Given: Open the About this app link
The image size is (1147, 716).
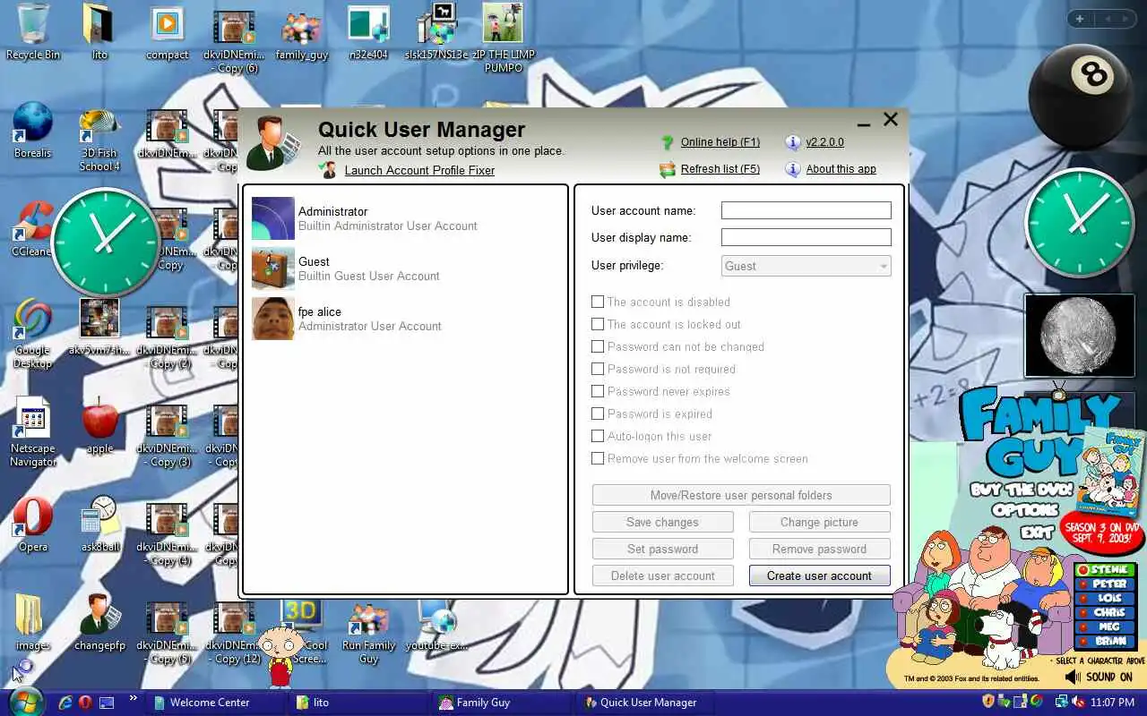Looking at the screenshot, I should [841, 169].
